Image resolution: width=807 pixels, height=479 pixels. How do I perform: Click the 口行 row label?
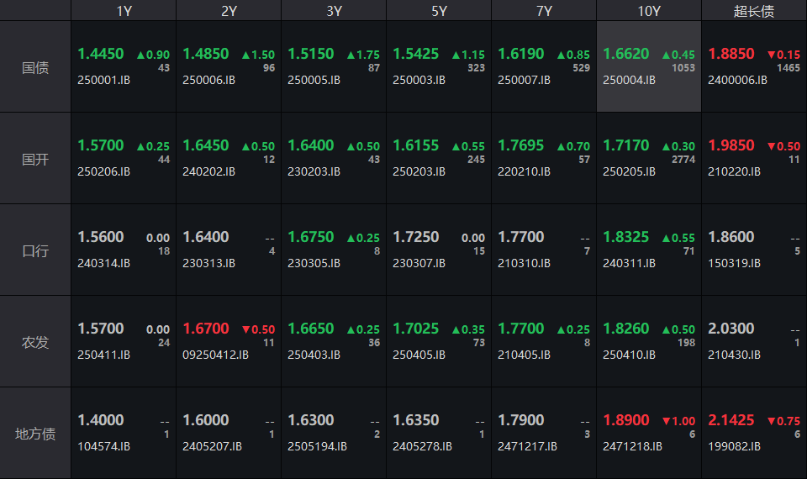[35, 250]
